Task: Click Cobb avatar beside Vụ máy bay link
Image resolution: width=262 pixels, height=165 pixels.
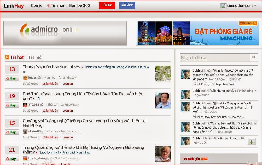Action: click(x=185, y=127)
